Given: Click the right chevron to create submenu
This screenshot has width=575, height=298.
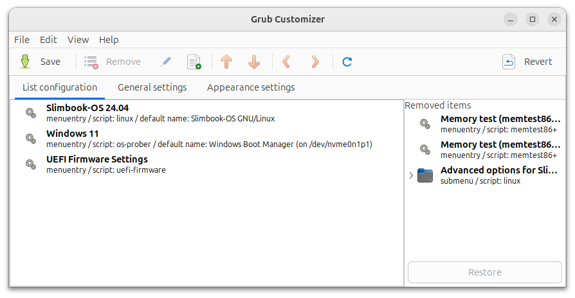Looking at the screenshot, I should (315, 62).
